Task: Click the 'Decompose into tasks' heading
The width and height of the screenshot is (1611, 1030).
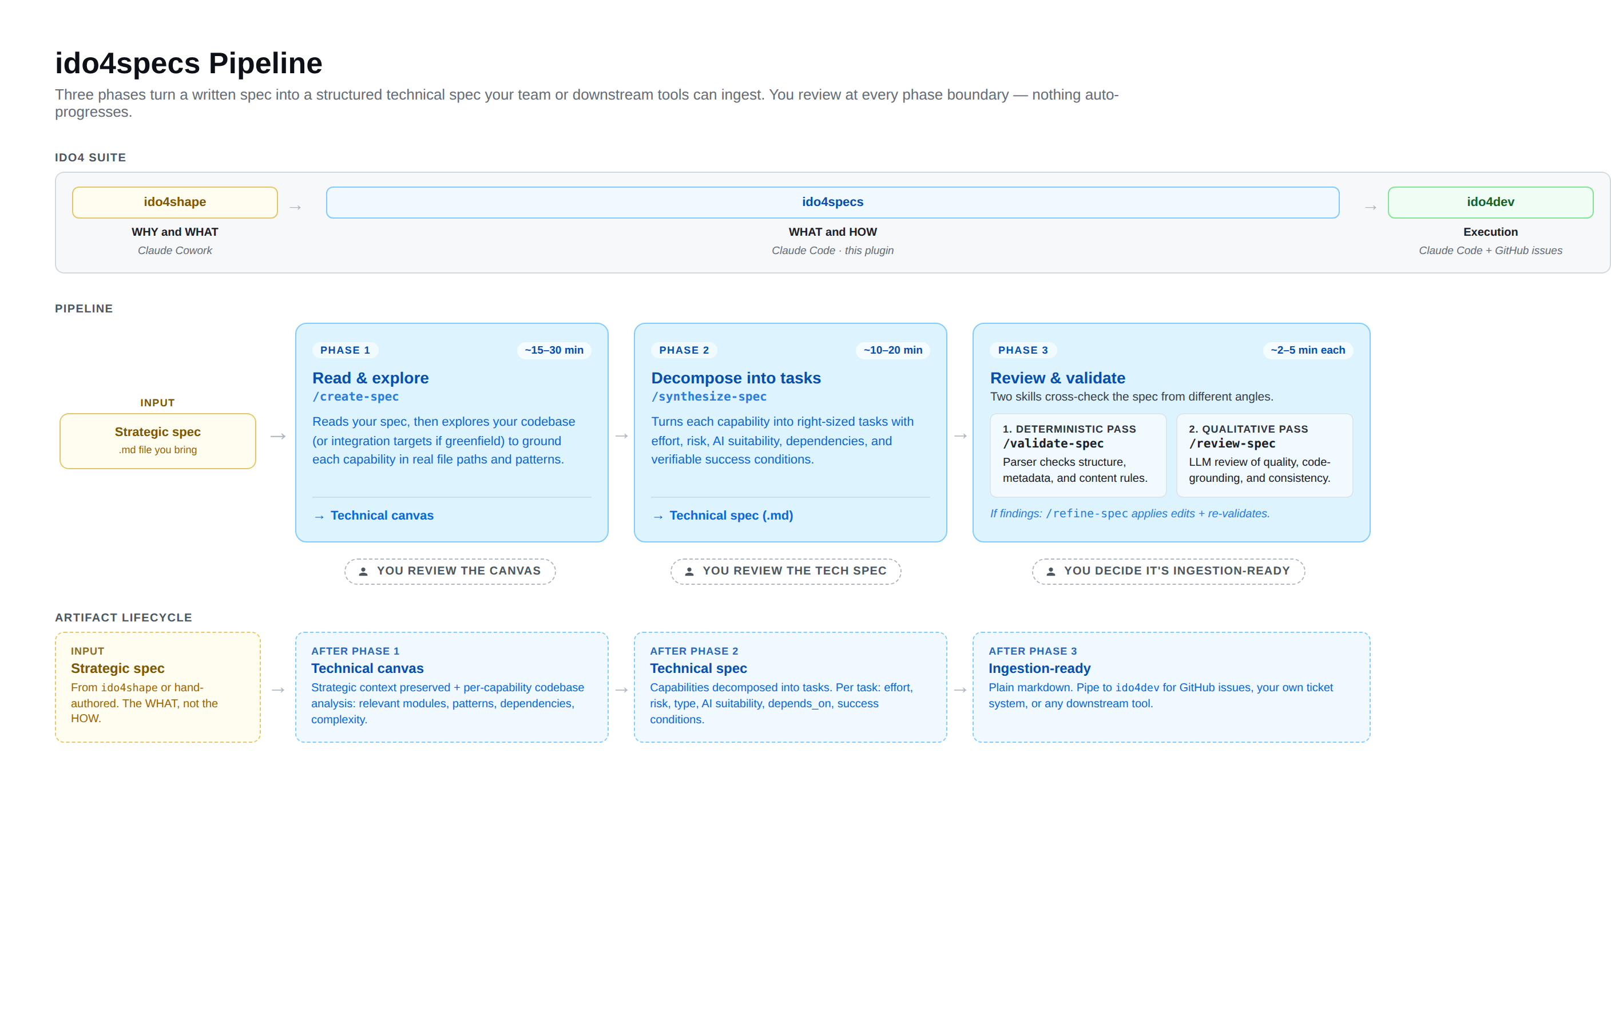Action: [736, 378]
